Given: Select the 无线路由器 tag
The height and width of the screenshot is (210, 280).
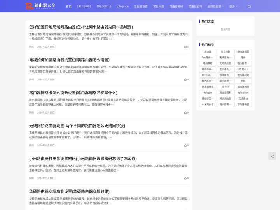Looking at the screenshot, I should [x=225, y=63].
